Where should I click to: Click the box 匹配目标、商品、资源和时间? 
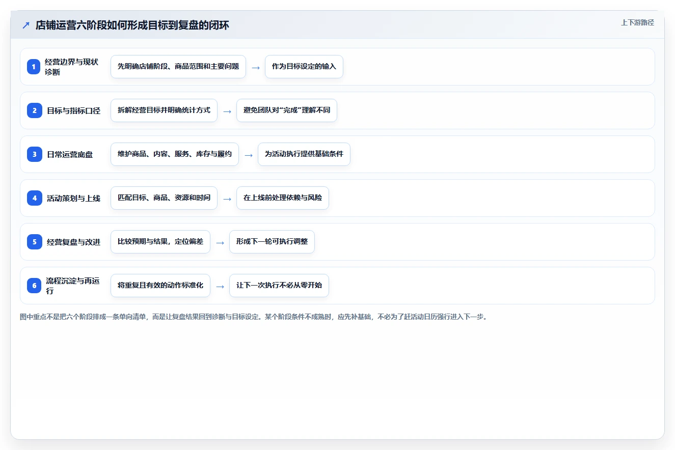pyautogui.click(x=164, y=198)
